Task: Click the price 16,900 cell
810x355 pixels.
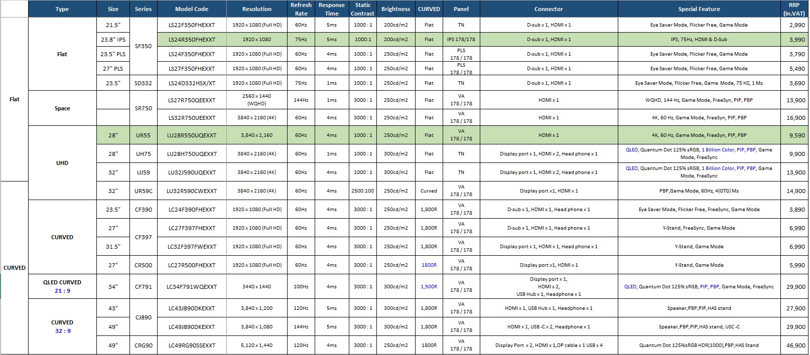Action: point(794,118)
